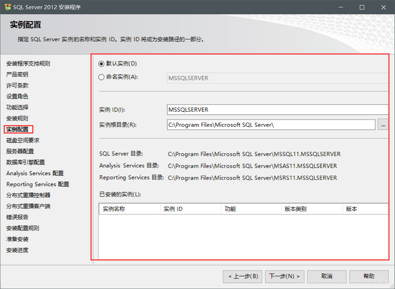Click the SQL Server setup title bar icon
395x289 pixels.
pyautogui.click(x=8, y=7)
